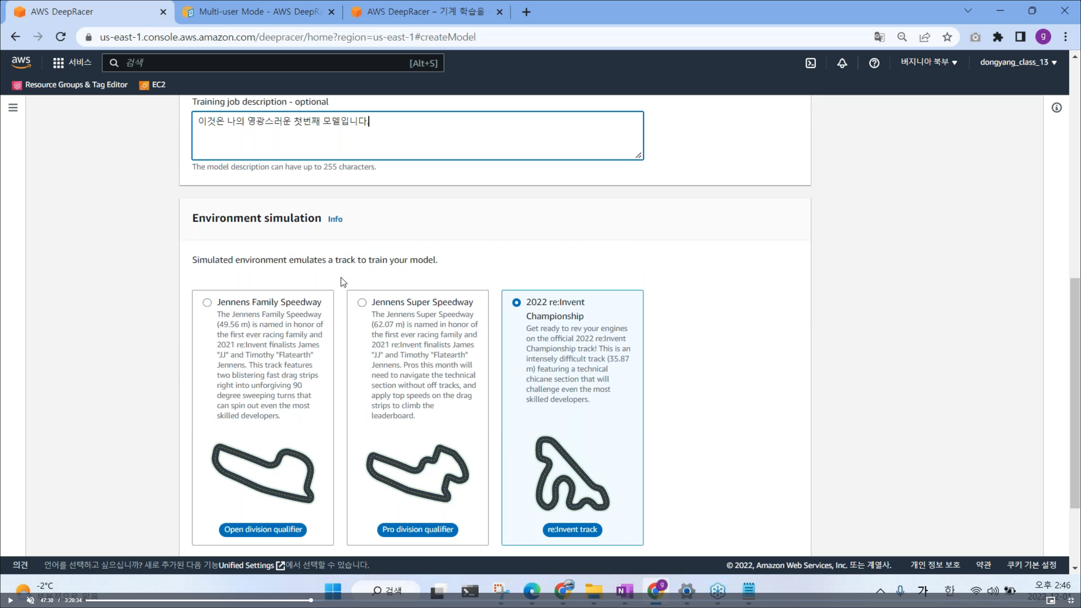Click the Info link beside Environment simulation
The height and width of the screenshot is (608, 1081).
tap(335, 219)
